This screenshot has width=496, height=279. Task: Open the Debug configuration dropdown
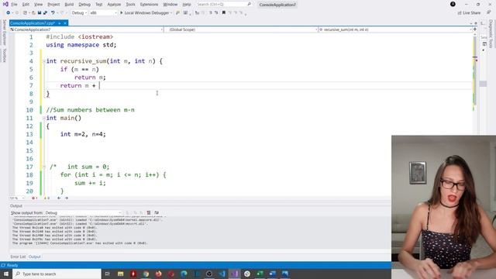(x=79, y=13)
